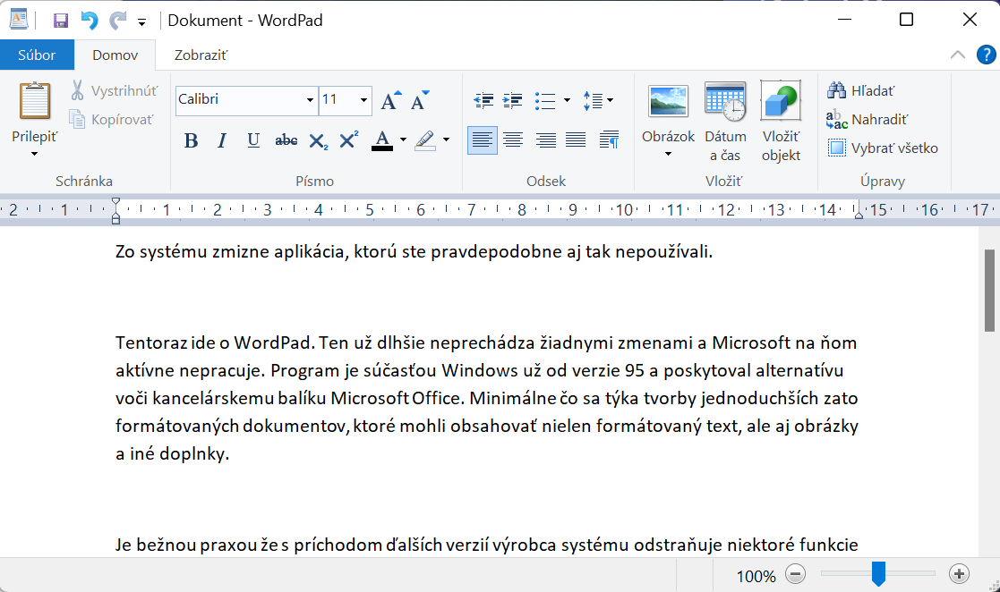Undo the last action

[90, 21]
